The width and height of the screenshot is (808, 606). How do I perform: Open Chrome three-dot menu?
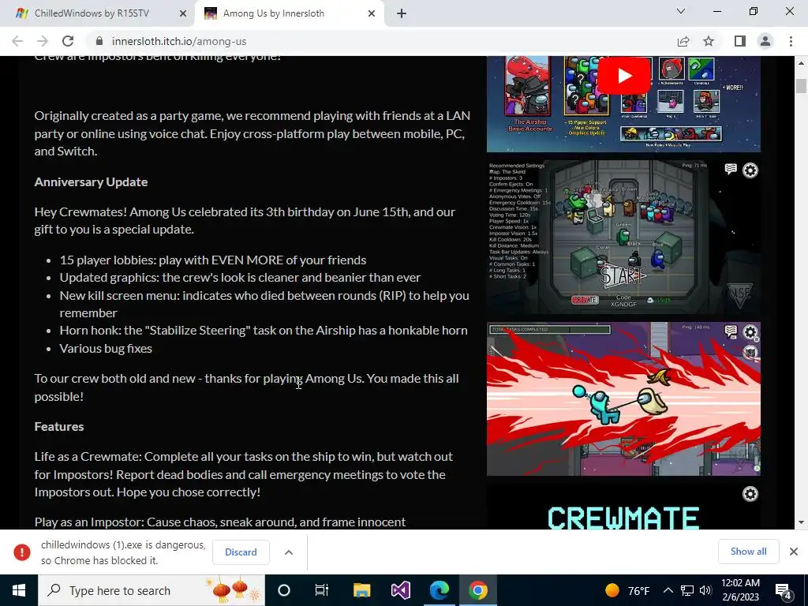[x=791, y=41]
